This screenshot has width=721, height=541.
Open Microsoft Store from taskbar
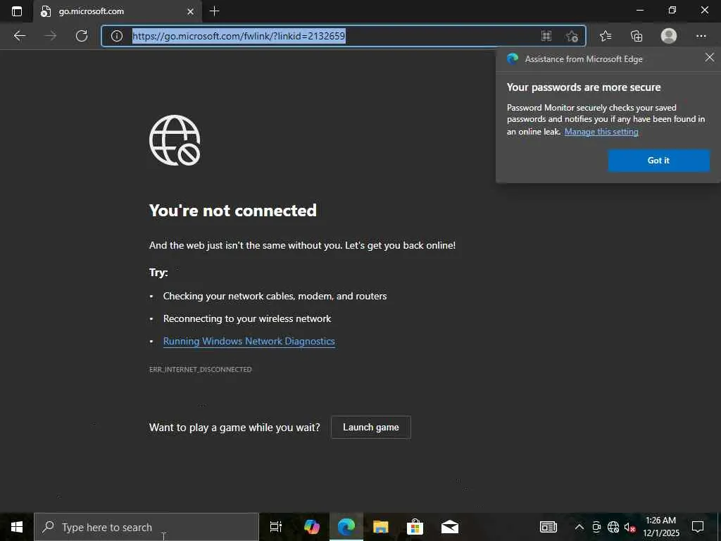[x=415, y=527]
